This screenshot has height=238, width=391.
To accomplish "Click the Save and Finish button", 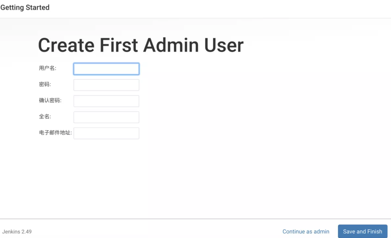I will [362, 231].
